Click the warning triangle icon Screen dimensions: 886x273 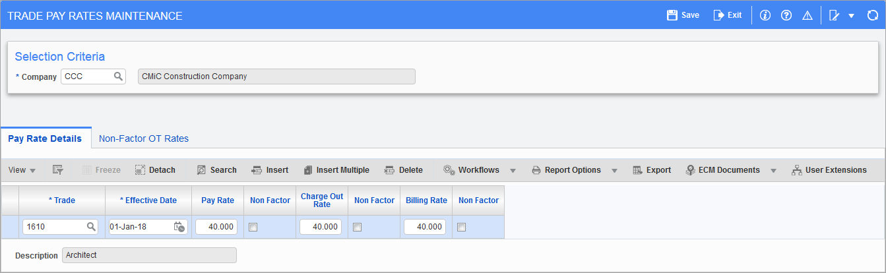(x=807, y=15)
